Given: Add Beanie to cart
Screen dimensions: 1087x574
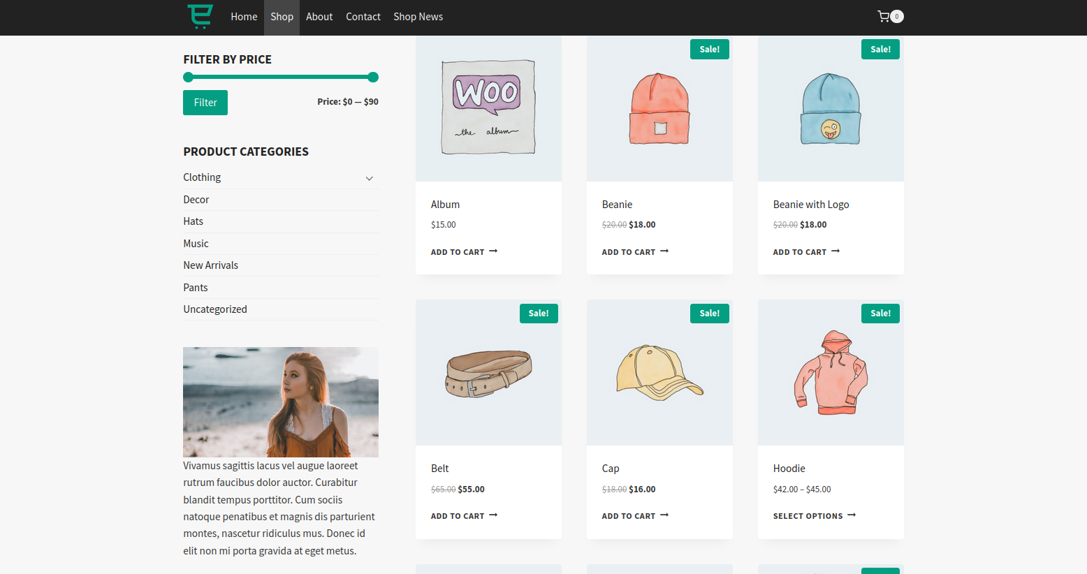Looking at the screenshot, I should [635, 252].
